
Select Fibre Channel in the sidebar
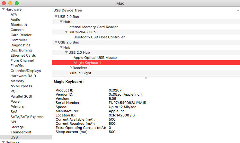22,60
